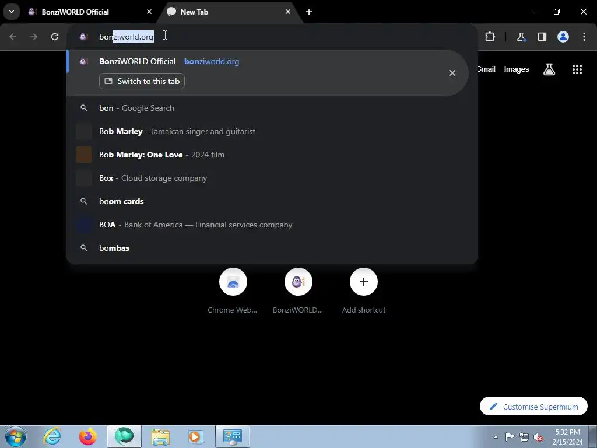Open the network tray icon
Viewport: 597px width, 448px height.
coord(524,437)
